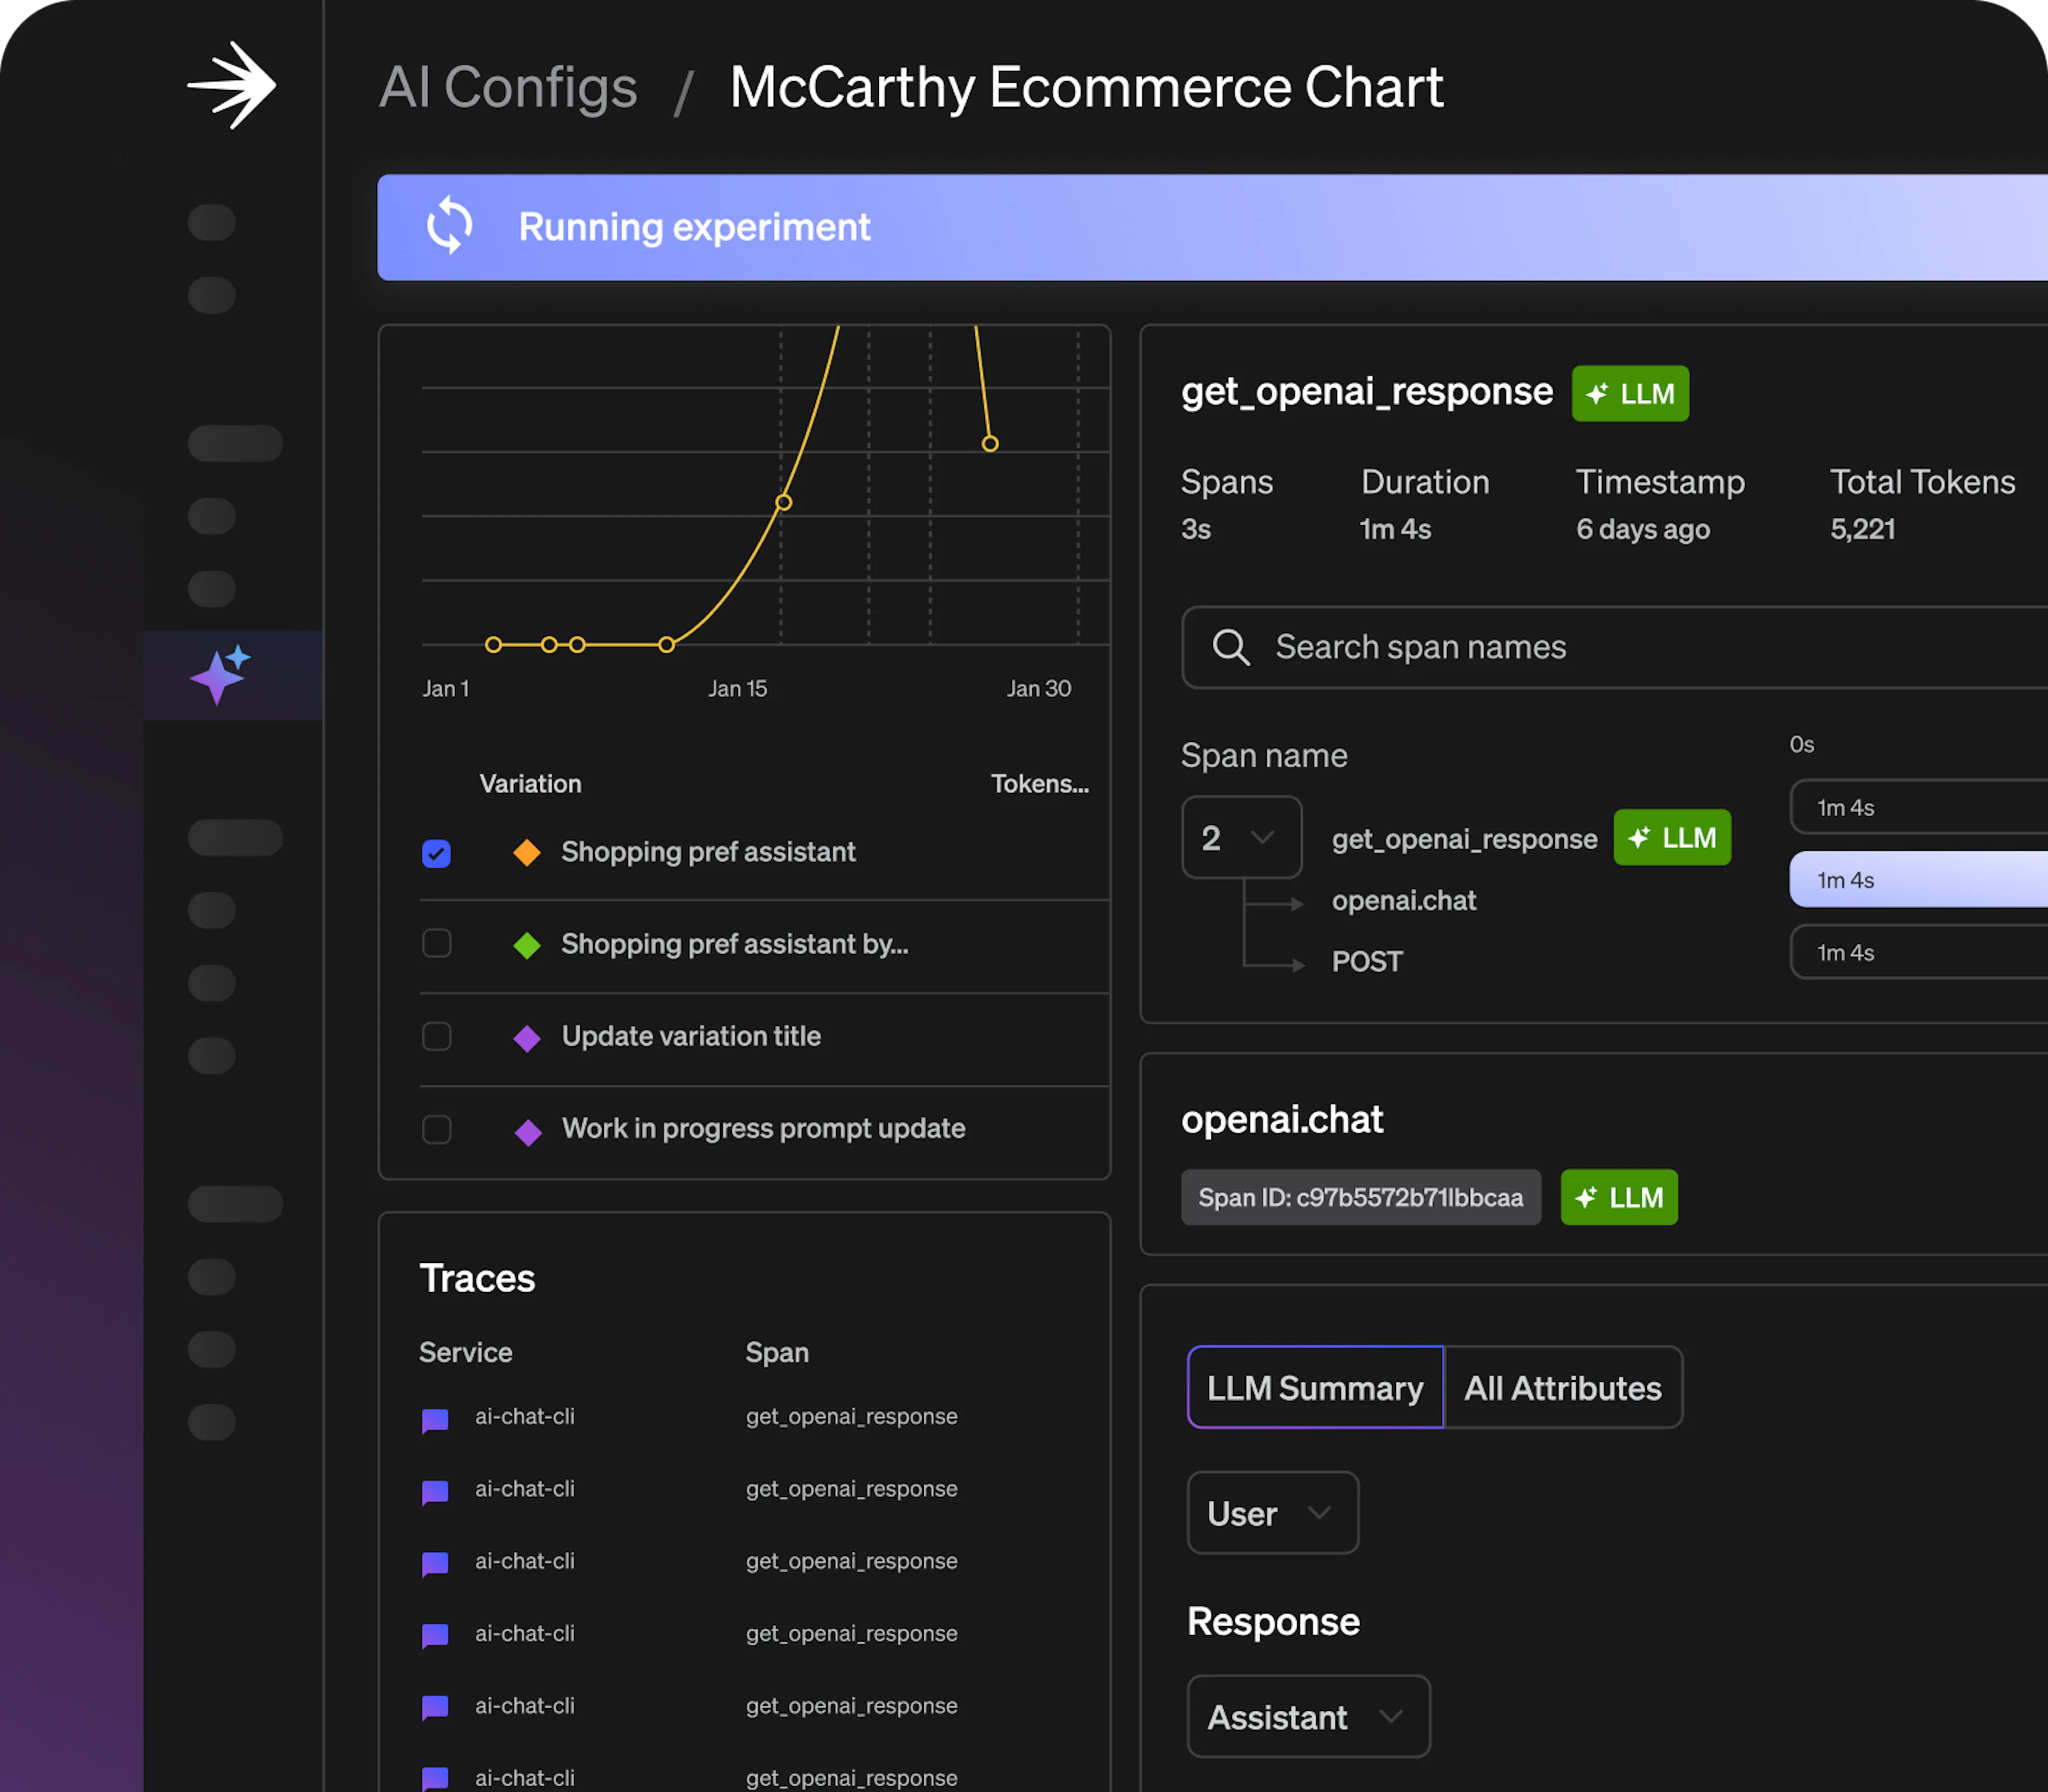Switch to the LLM Summary tab

pyautogui.click(x=1315, y=1388)
